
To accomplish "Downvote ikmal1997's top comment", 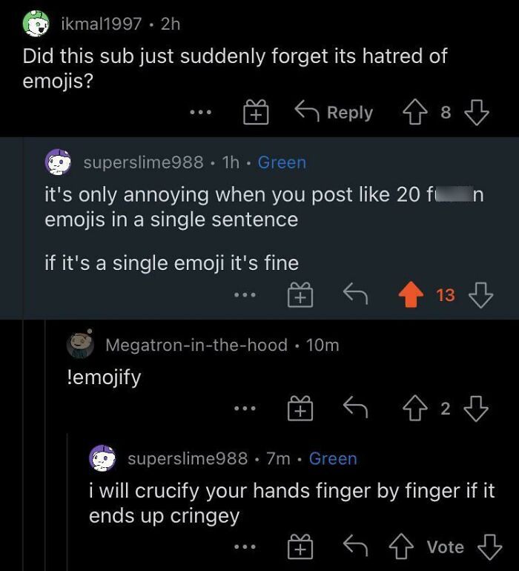I will pos(476,113).
